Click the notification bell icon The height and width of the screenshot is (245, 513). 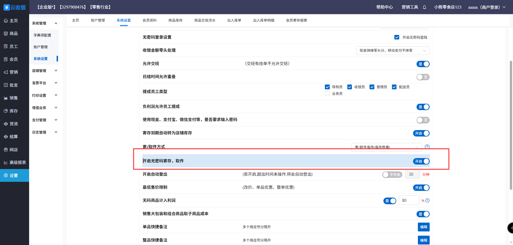click(x=424, y=7)
